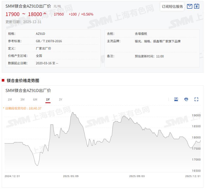Click the 日期段现货均价 average price label
The height and width of the screenshot is (189, 205).
23,108
